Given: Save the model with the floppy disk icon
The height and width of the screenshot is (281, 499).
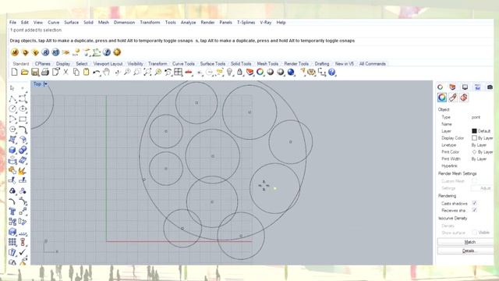Looking at the screenshot, I should pos(34,73).
